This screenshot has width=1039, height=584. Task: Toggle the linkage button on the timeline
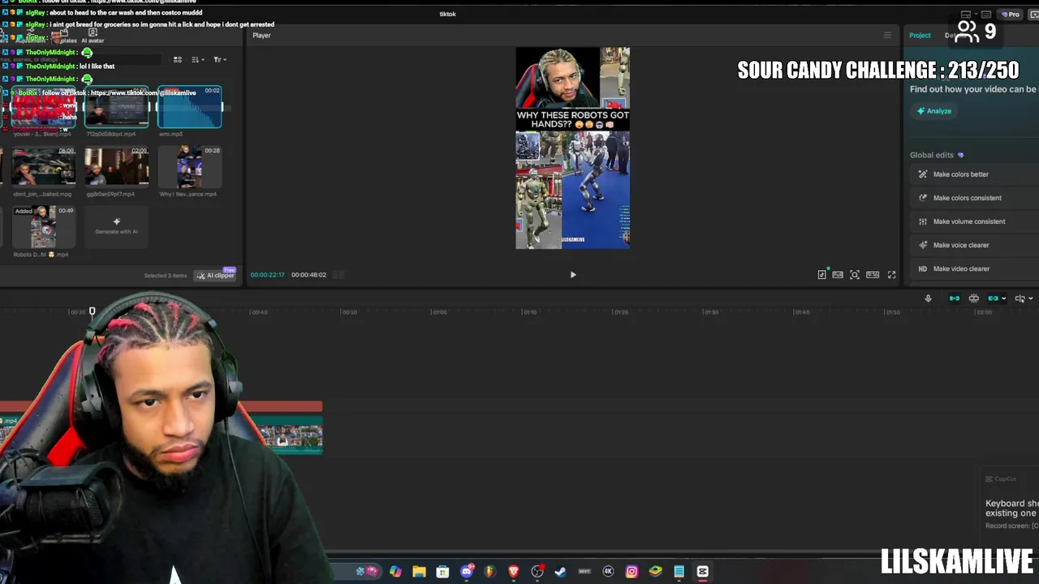pos(993,298)
